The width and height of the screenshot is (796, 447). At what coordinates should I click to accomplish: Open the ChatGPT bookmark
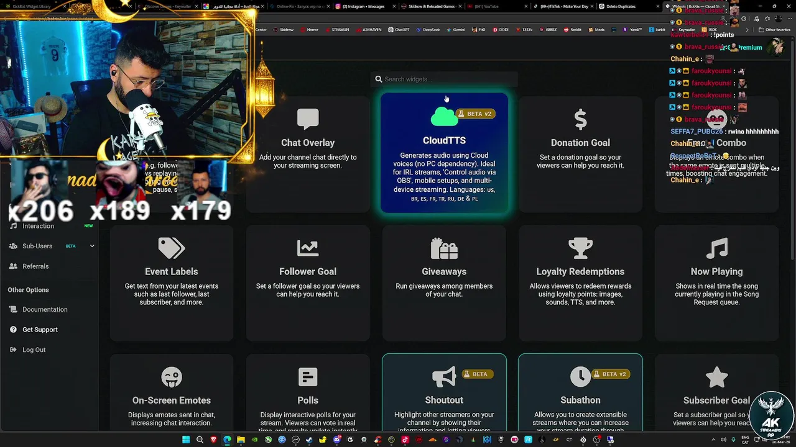point(398,30)
